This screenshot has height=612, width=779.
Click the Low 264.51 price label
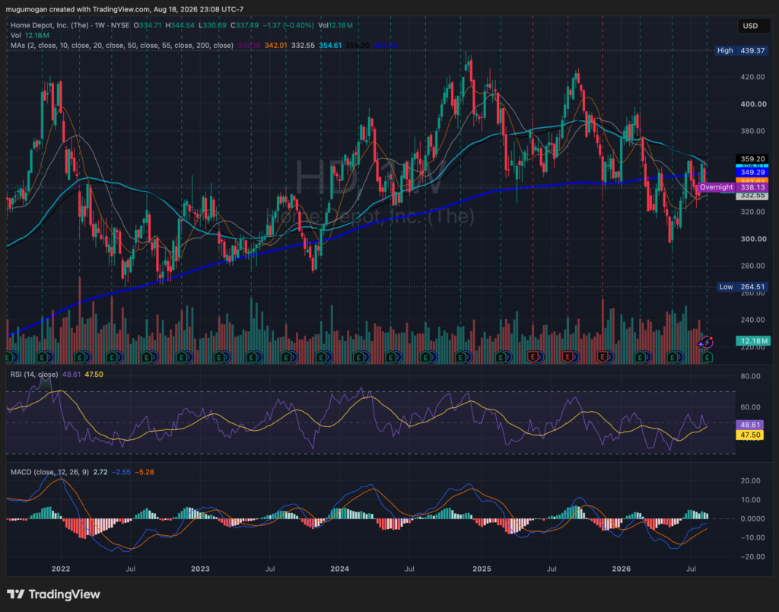pos(742,287)
